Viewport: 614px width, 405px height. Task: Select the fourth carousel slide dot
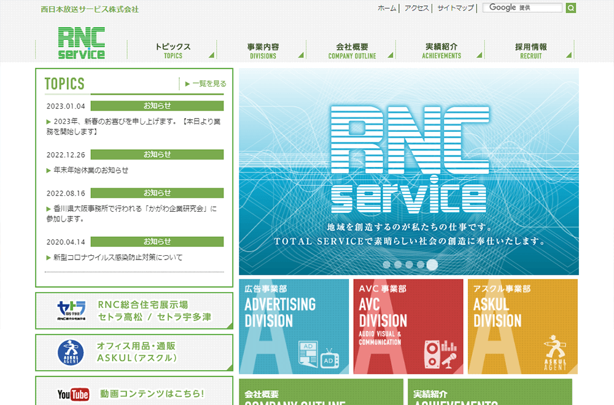click(x=421, y=264)
